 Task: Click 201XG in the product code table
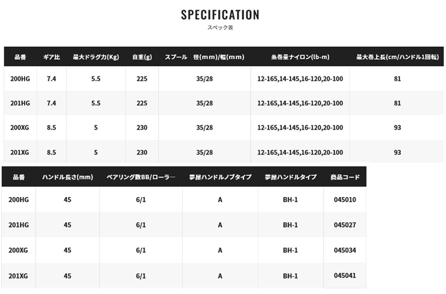click(19, 276)
